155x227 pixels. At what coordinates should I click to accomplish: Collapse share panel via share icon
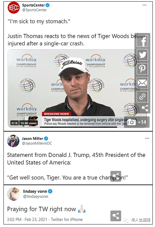coord(145,108)
